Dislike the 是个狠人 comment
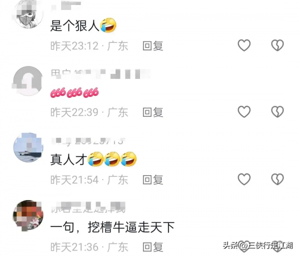 point(277,45)
